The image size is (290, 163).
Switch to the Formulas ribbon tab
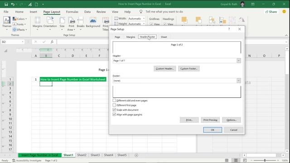(72, 12)
